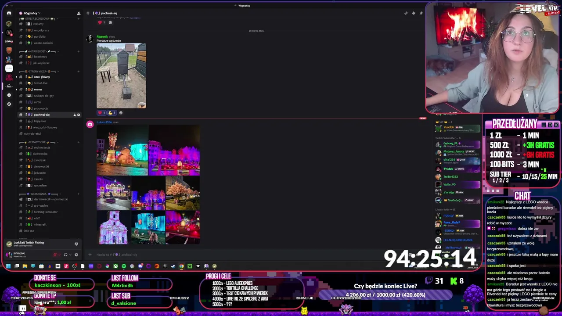Click screen share icon on LurkBait activity
Screen dimensions: 562x316
[76, 244]
